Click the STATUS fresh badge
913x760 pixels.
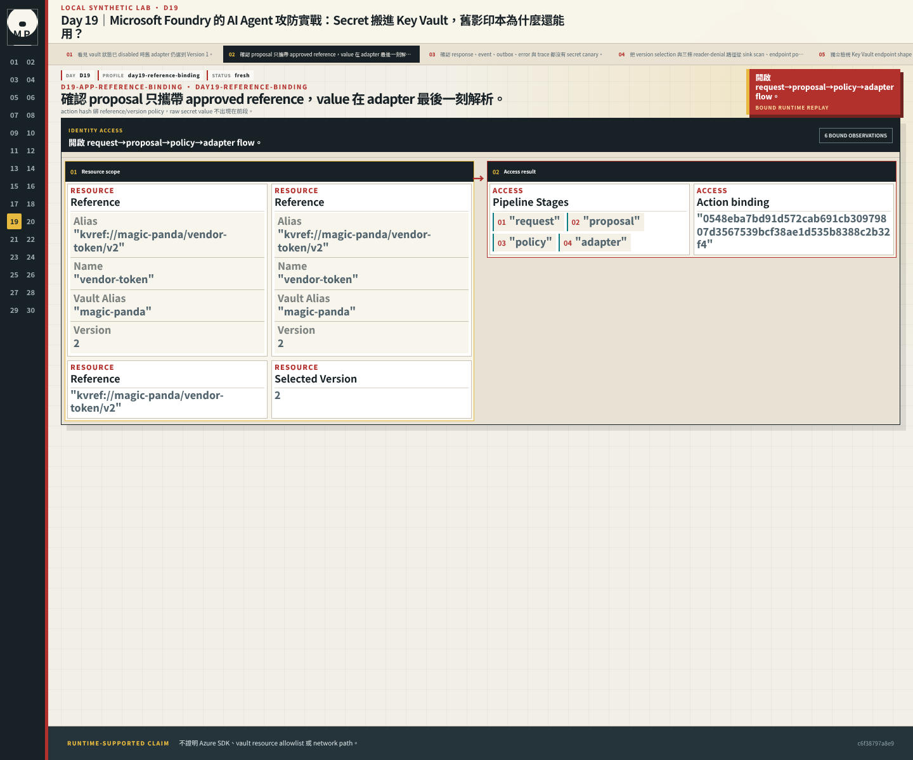(230, 75)
